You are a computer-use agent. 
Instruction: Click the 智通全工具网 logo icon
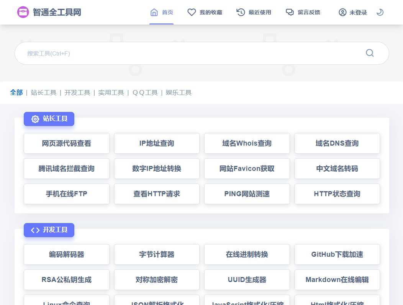(23, 12)
